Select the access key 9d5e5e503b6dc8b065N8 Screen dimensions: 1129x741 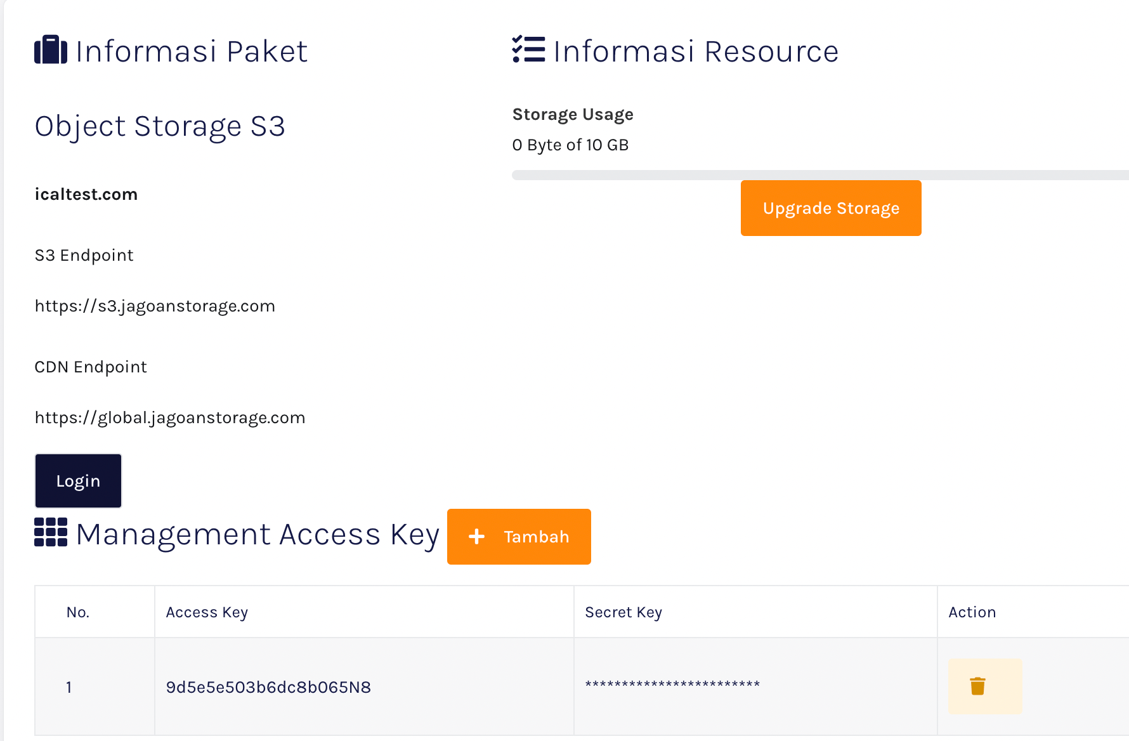(269, 686)
